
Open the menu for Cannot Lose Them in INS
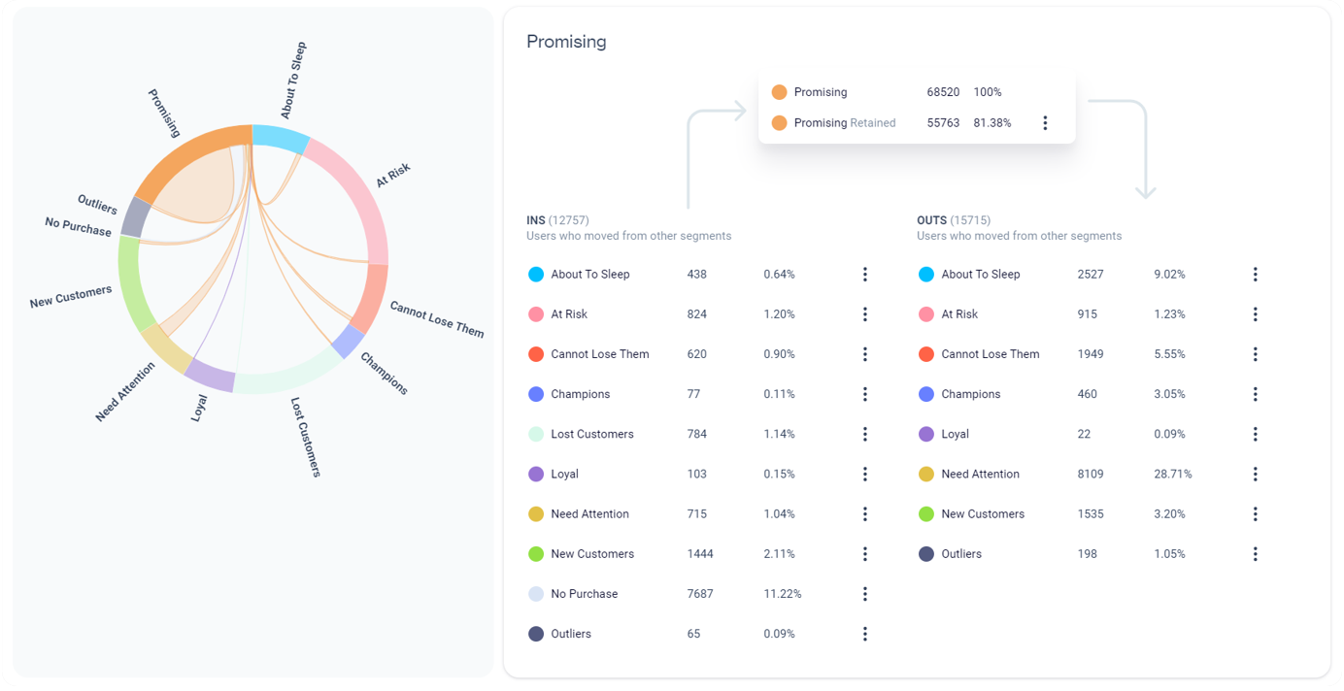click(x=864, y=353)
